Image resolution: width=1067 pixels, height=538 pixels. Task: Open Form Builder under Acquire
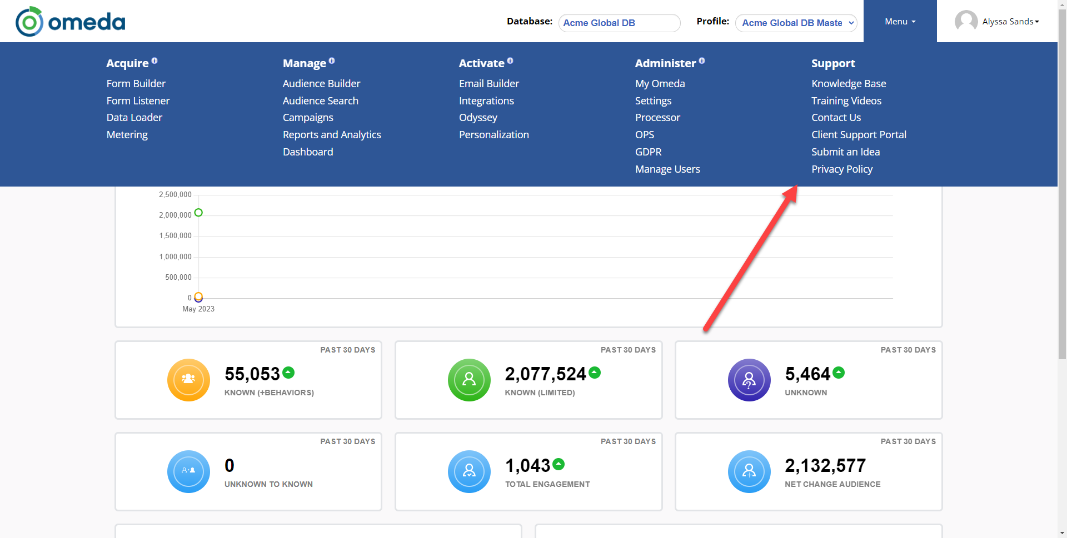pos(136,84)
